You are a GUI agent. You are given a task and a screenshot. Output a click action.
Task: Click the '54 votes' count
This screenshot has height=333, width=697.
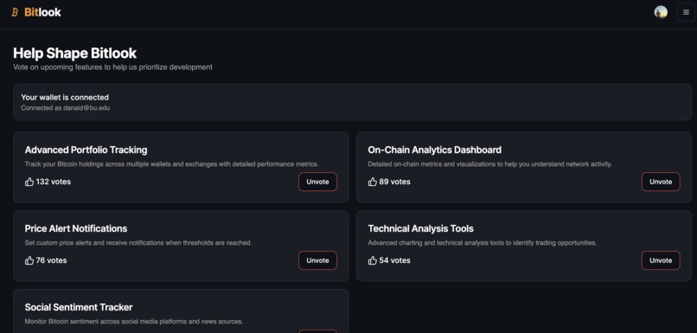(394, 260)
